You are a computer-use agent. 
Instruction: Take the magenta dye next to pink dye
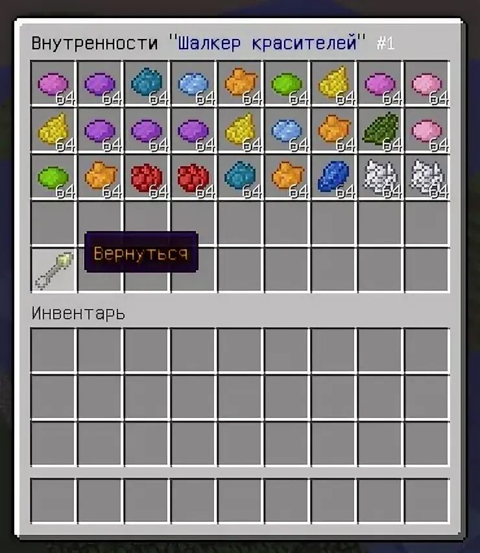(x=381, y=84)
